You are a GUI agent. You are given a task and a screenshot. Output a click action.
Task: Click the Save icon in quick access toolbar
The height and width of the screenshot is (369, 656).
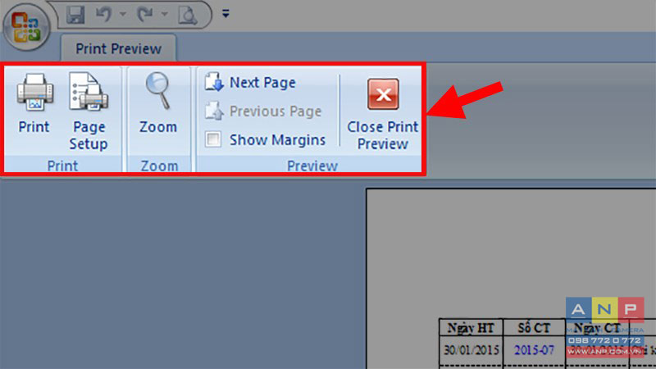75,15
